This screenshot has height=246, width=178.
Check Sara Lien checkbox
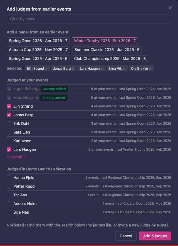pos(9,132)
